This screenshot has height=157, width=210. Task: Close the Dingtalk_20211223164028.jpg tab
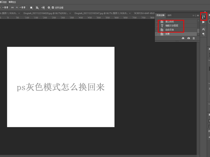point(70,13)
